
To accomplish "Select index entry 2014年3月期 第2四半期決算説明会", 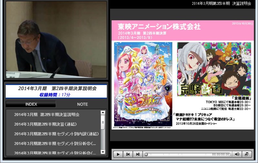I will point(47,115).
